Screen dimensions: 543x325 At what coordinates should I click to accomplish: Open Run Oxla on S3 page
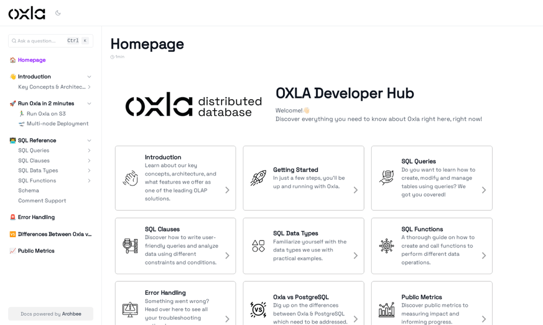[46, 114]
